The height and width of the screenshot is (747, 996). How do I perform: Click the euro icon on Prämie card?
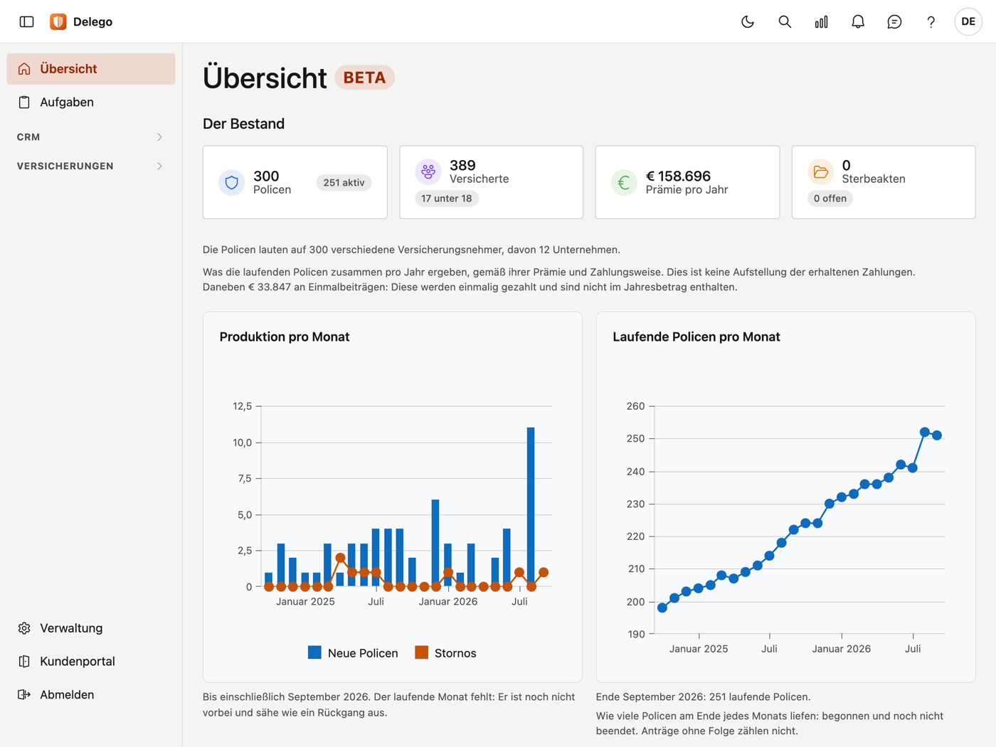(x=624, y=183)
